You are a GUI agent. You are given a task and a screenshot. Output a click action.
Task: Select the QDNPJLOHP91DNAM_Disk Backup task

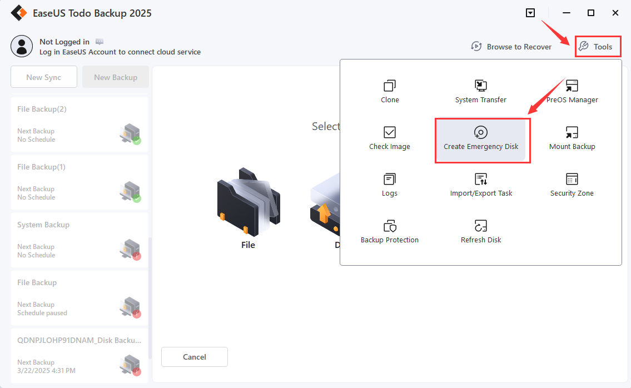coord(80,356)
